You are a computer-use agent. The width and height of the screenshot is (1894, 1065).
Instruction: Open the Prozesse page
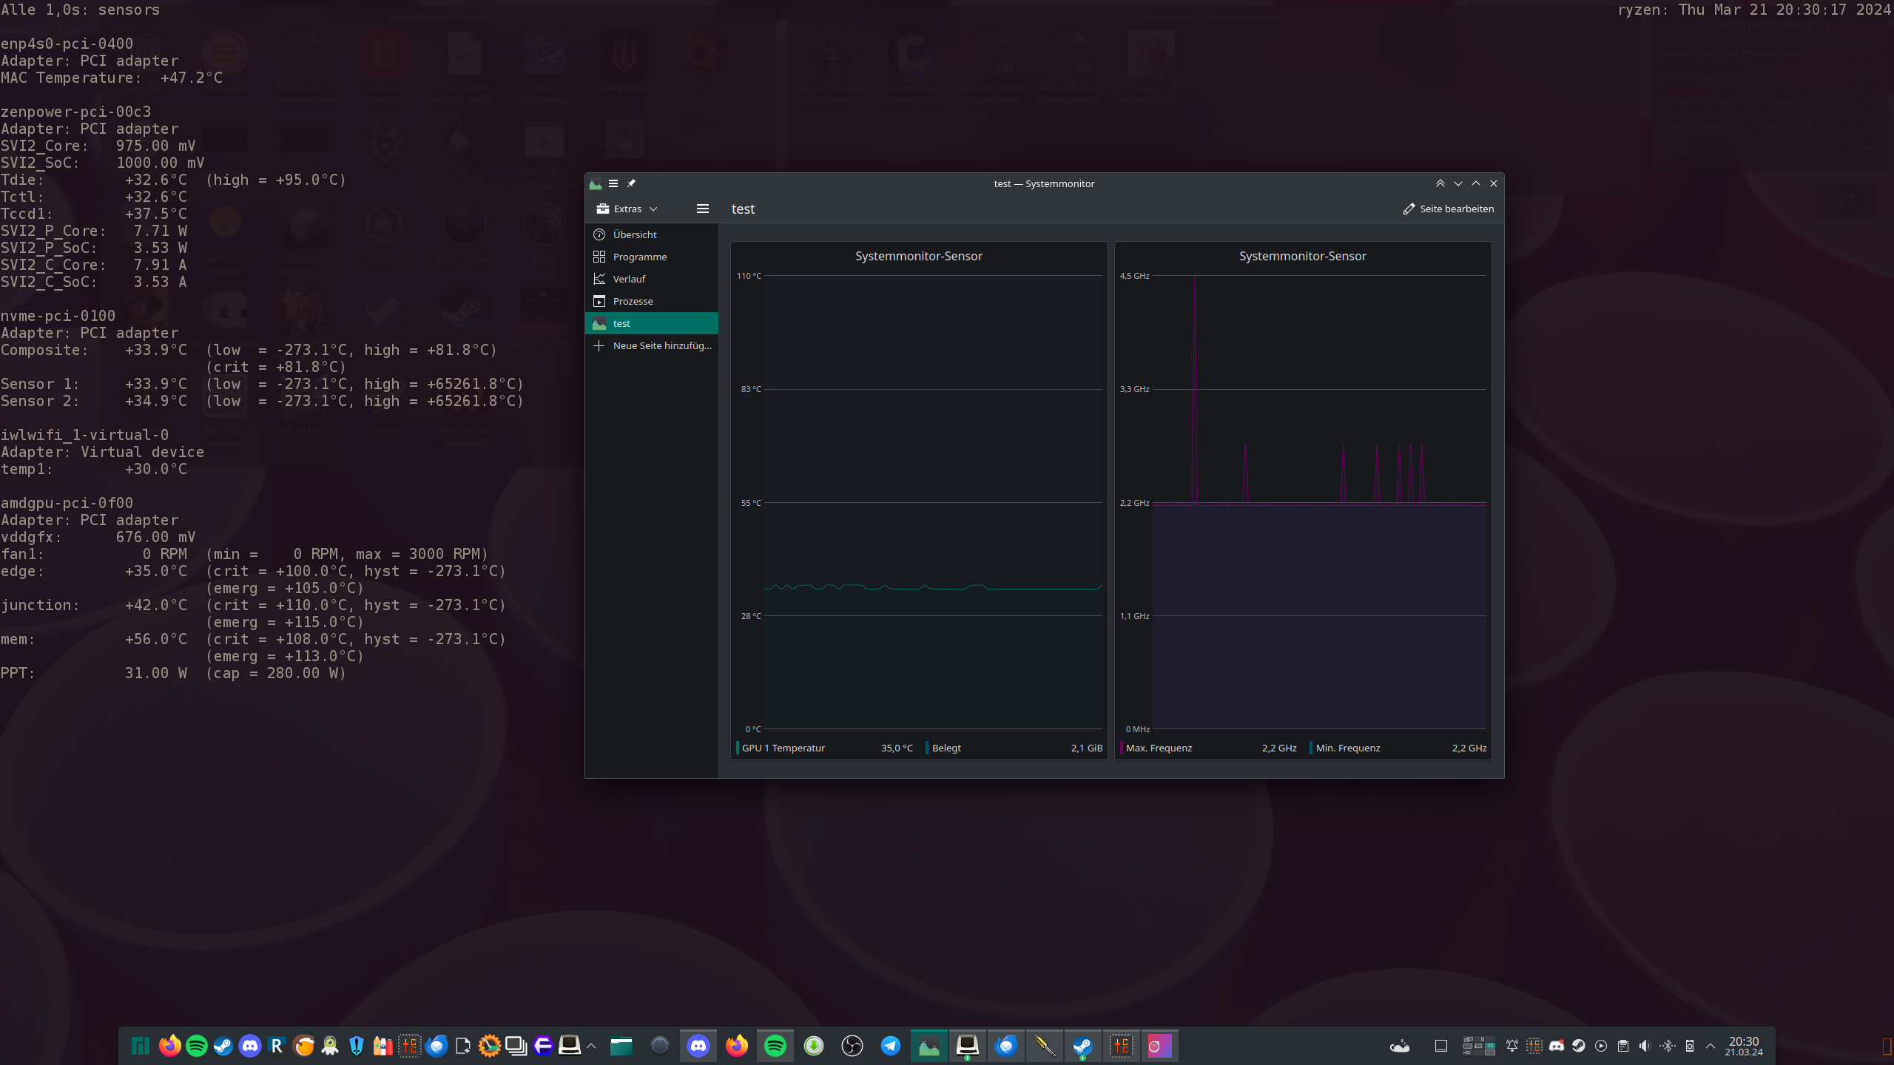point(633,301)
